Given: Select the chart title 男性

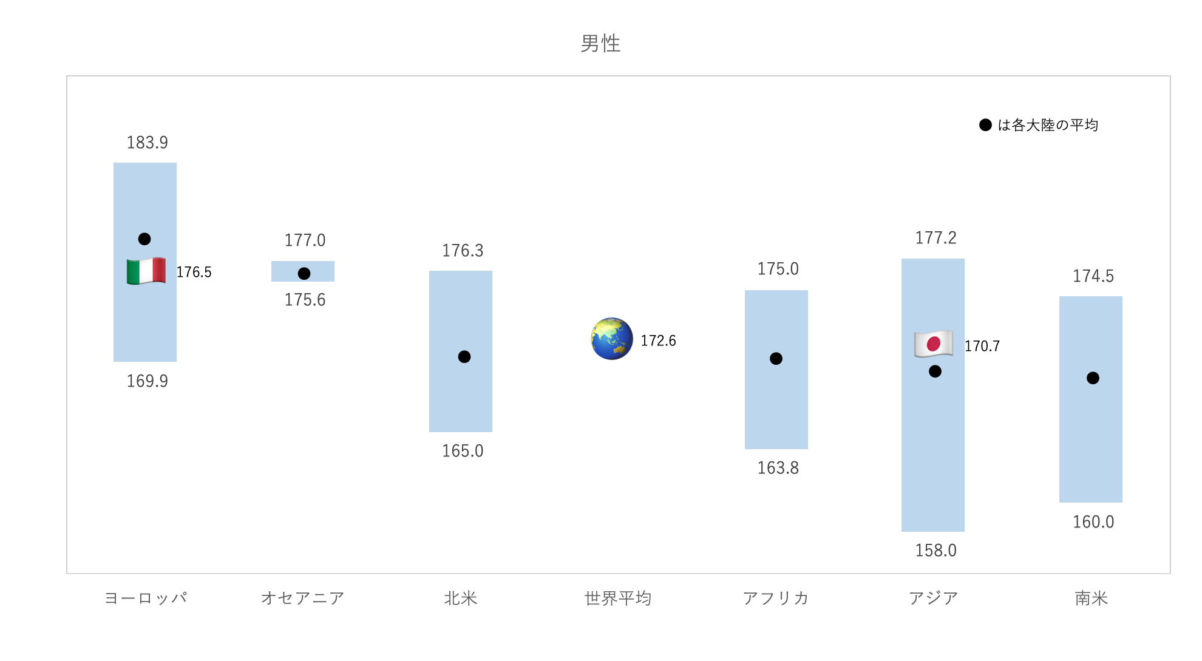Looking at the screenshot, I should [600, 44].
